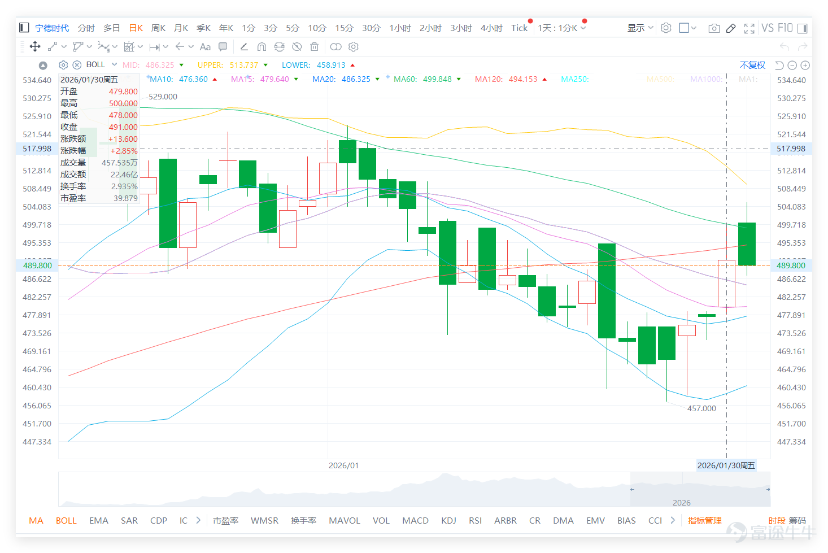Click the 不复权 adjustment link

(752, 65)
